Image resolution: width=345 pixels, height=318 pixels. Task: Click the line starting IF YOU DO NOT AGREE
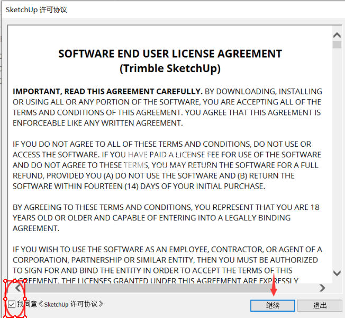pyautogui.click(x=162, y=144)
